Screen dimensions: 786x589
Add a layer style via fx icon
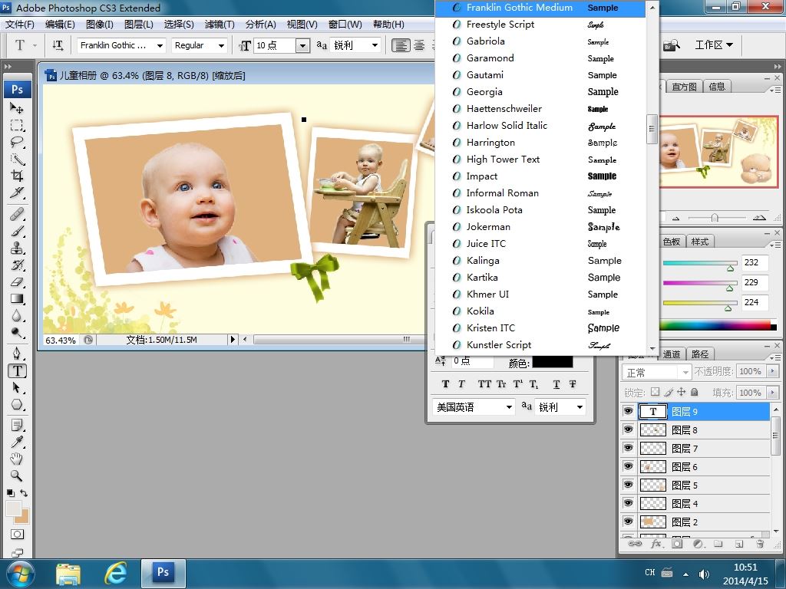(x=656, y=544)
